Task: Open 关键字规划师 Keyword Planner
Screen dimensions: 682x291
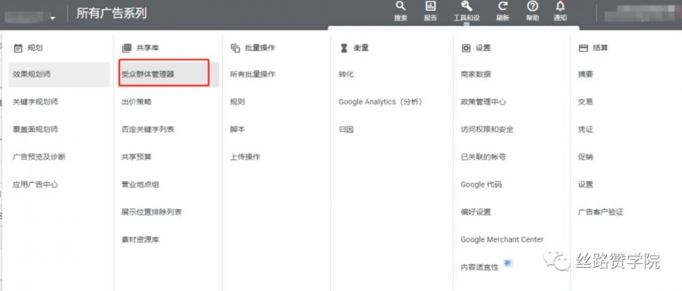Action: tap(35, 102)
